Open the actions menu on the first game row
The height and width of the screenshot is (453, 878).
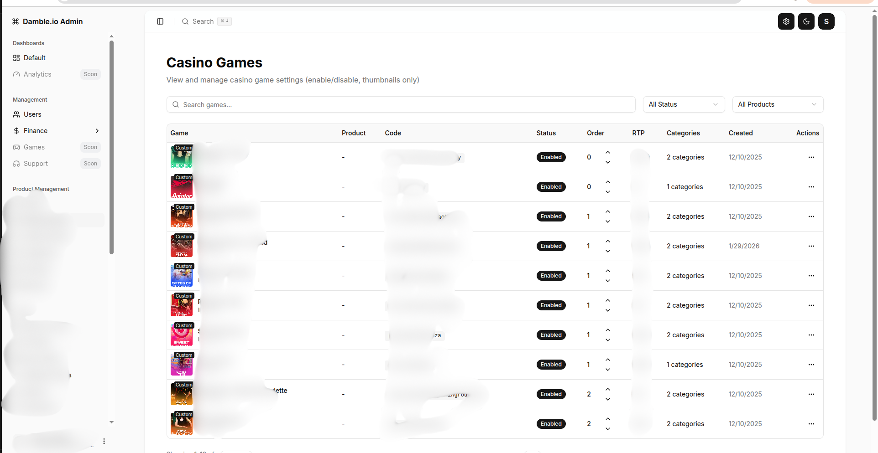(811, 157)
